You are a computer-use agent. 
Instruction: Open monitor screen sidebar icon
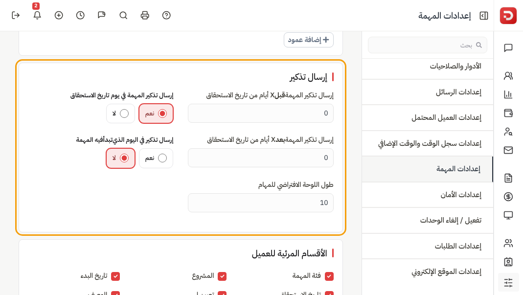pos(508,215)
